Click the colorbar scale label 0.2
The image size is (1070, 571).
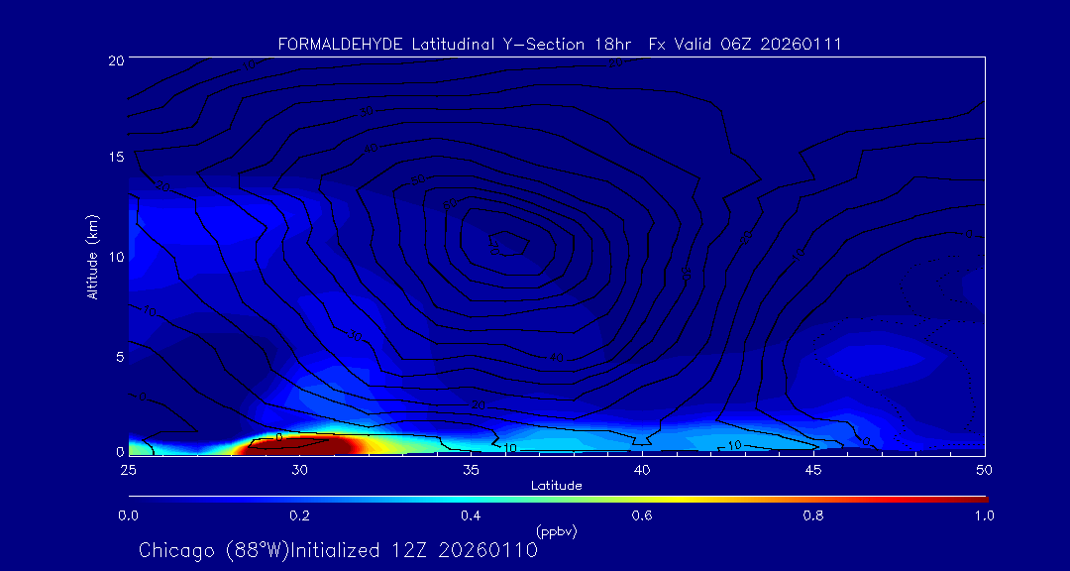299,516
